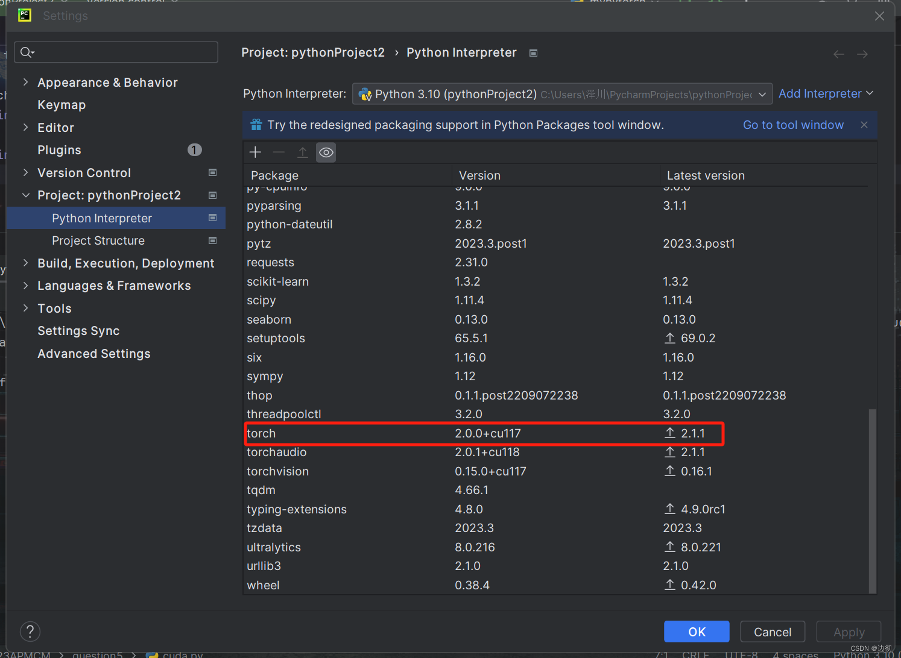Click upgrade arrow icon for torch 2.1.1
This screenshot has height=658, width=901.
[x=670, y=433]
